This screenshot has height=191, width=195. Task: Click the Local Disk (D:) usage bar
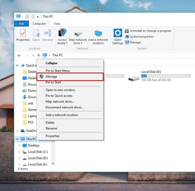(166, 76)
